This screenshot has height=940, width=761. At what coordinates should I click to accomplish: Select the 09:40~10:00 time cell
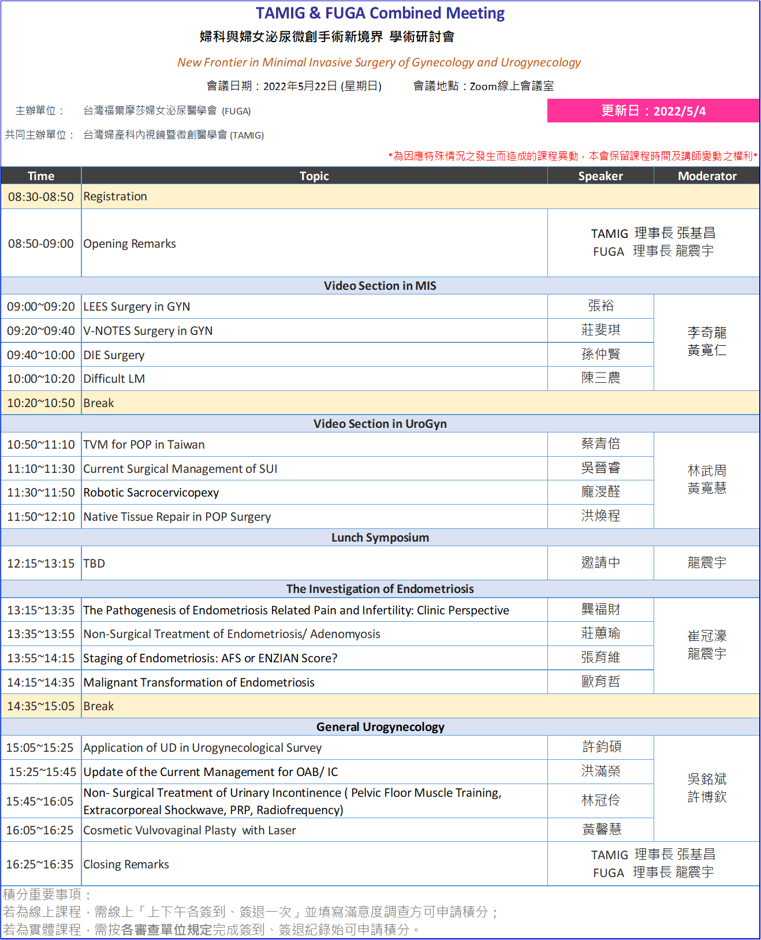coord(41,355)
